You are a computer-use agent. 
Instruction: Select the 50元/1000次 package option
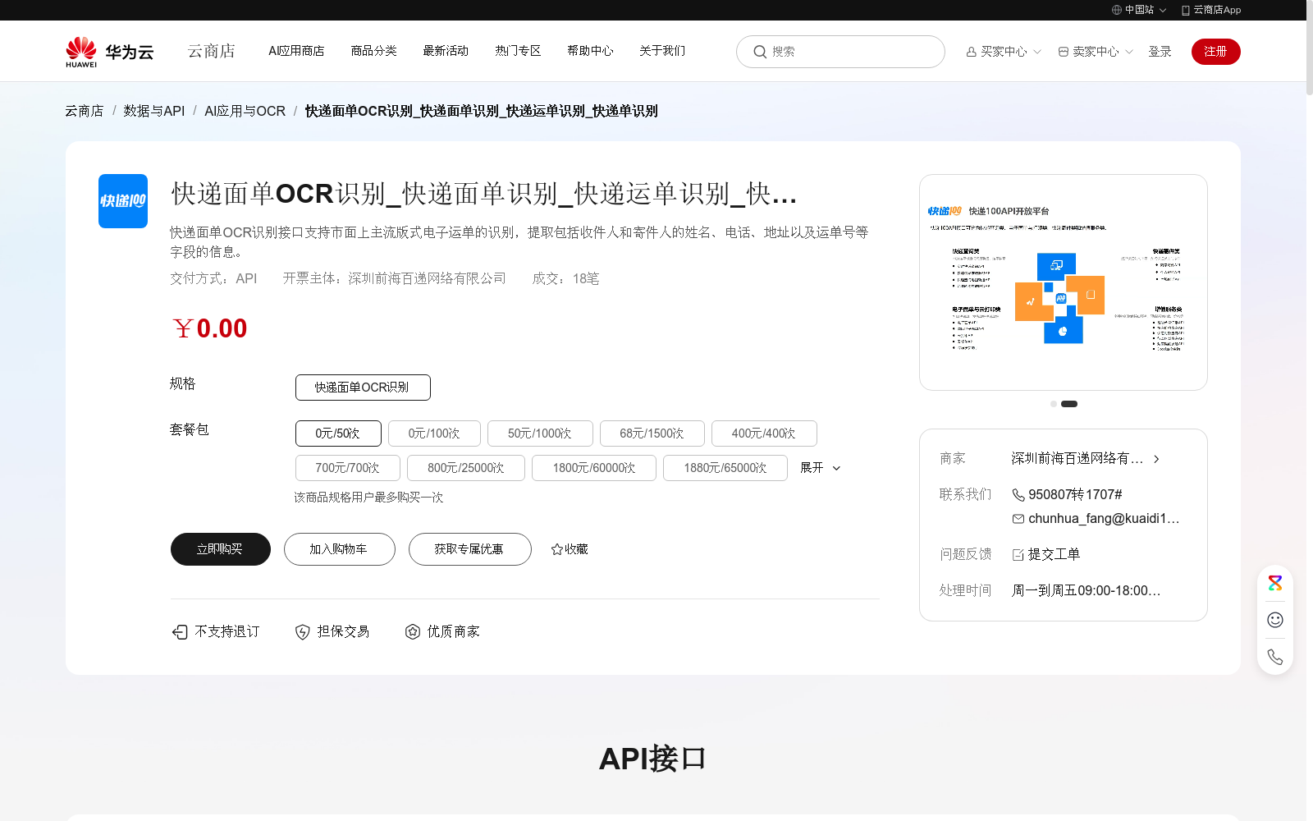click(540, 433)
